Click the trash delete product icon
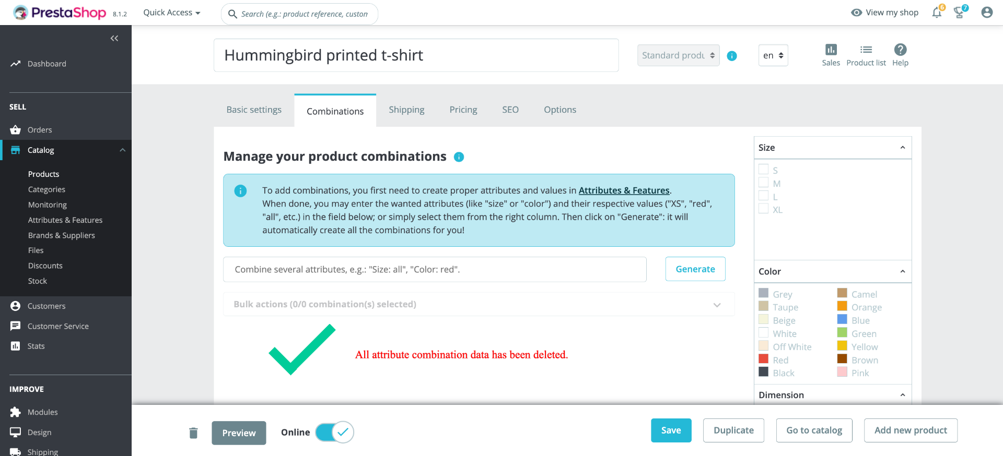Screen dimensions: 1003x456 click(193, 433)
